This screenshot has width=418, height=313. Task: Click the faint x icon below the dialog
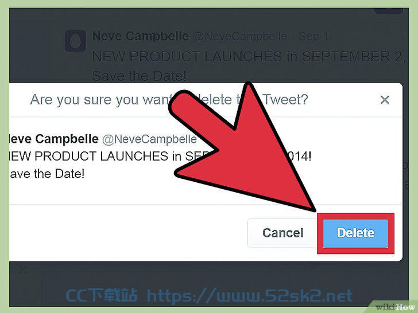click(23, 270)
